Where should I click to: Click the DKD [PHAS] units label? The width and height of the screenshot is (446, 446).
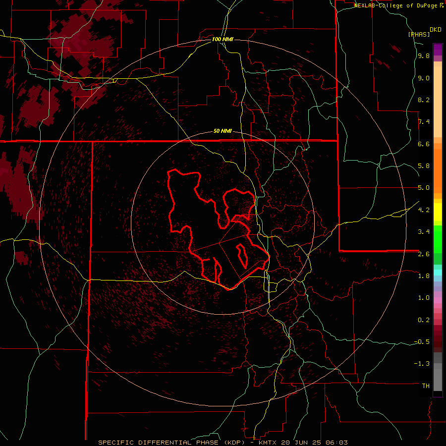pyautogui.click(x=424, y=32)
